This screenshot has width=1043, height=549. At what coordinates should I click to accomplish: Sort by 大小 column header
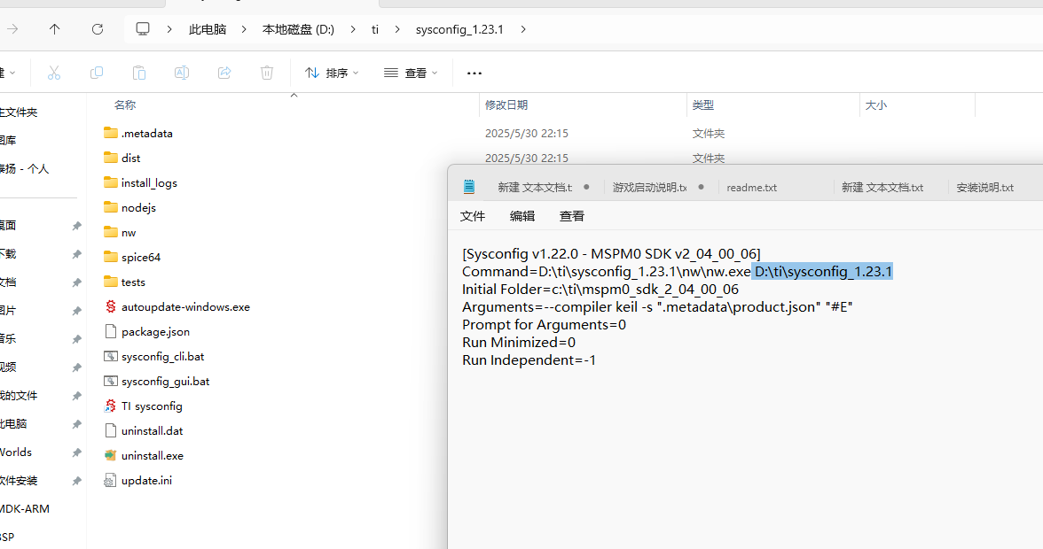click(876, 104)
